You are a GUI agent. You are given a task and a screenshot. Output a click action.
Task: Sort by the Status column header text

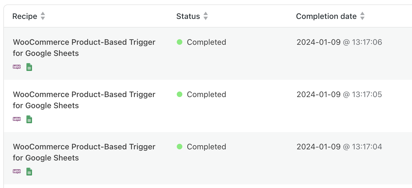tap(188, 16)
